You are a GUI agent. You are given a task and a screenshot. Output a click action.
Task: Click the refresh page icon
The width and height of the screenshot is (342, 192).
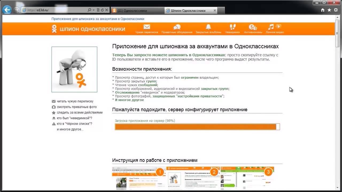click(x=102, y=10)
